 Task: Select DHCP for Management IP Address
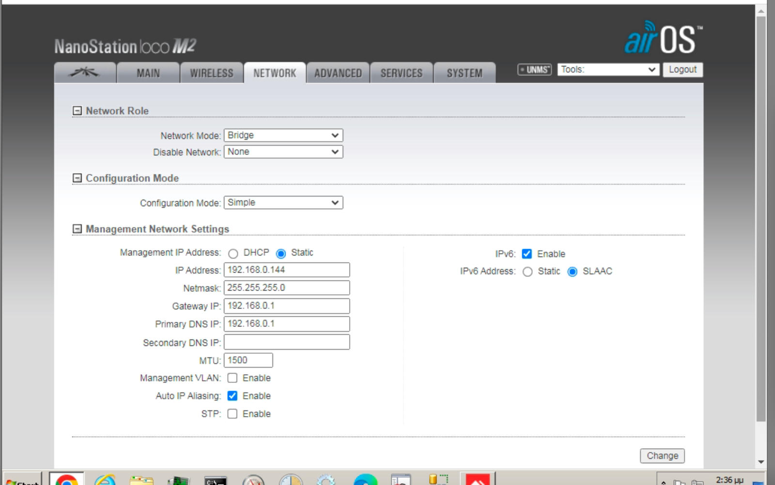coord(233,253)
